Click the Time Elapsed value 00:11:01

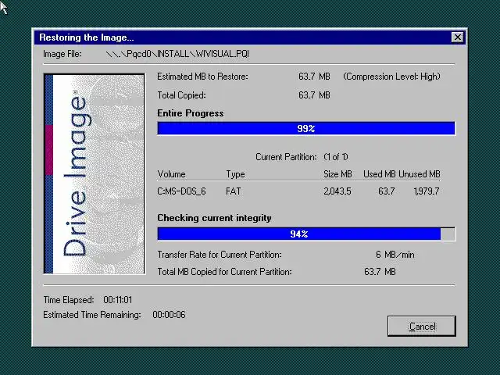pos(118,300)
